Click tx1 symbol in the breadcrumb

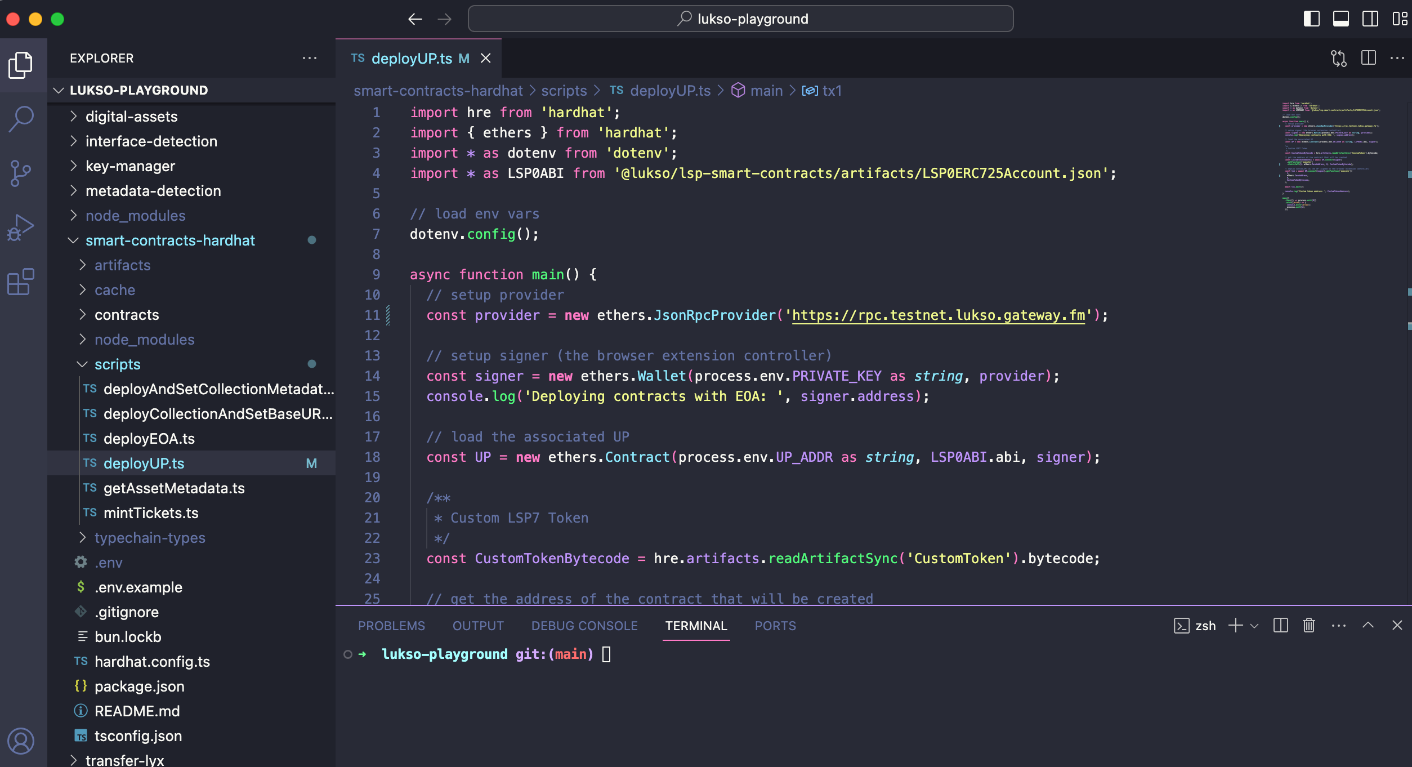(822, 91)
